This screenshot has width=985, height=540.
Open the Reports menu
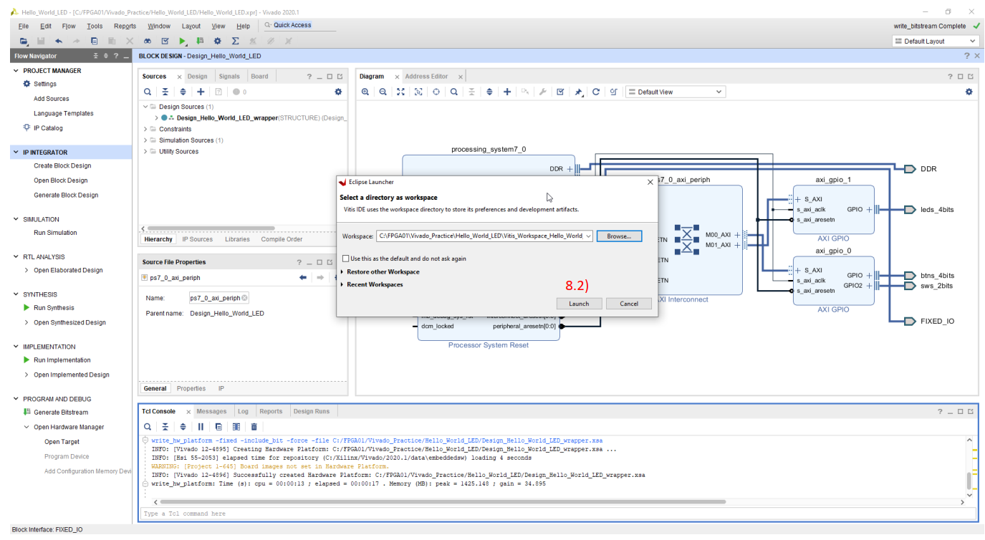125,26
